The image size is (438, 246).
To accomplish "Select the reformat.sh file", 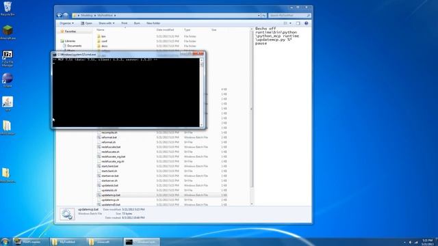I will (108, 142).
